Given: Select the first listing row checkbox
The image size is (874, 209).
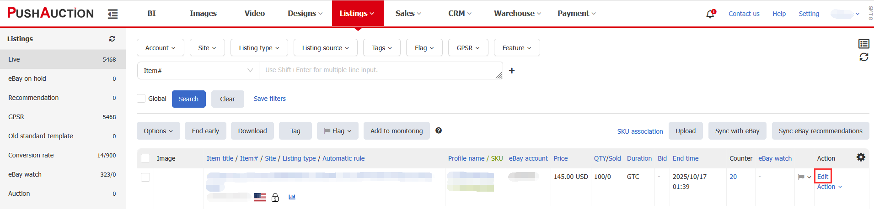Looking at the screenshot, I should (x=145, y=177).
